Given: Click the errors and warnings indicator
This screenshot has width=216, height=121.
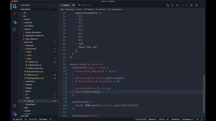Looking at the screenshot, I should [33, 119].
